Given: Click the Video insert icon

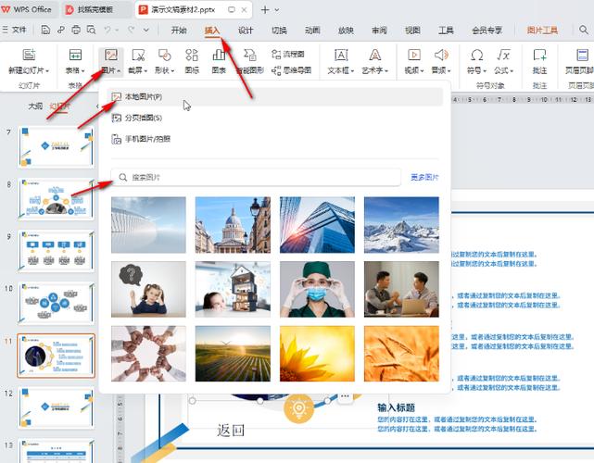Looking at the screenshot, I should point(413,56).
